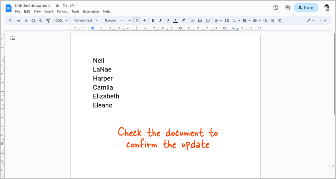The image size is (336, 179).
Task: Open line and paragraph spacing
Action: (227, 21)
